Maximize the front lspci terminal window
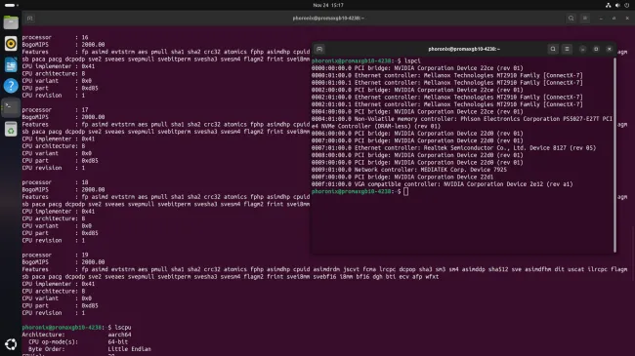Screen dimensions: 635x356 pos(596,49)
